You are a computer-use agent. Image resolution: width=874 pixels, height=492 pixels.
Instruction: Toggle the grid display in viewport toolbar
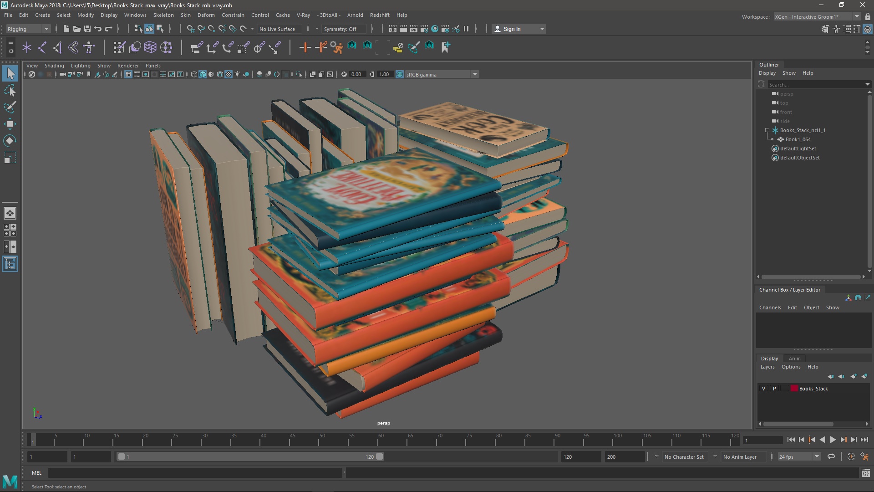click(x=128, y=74)
